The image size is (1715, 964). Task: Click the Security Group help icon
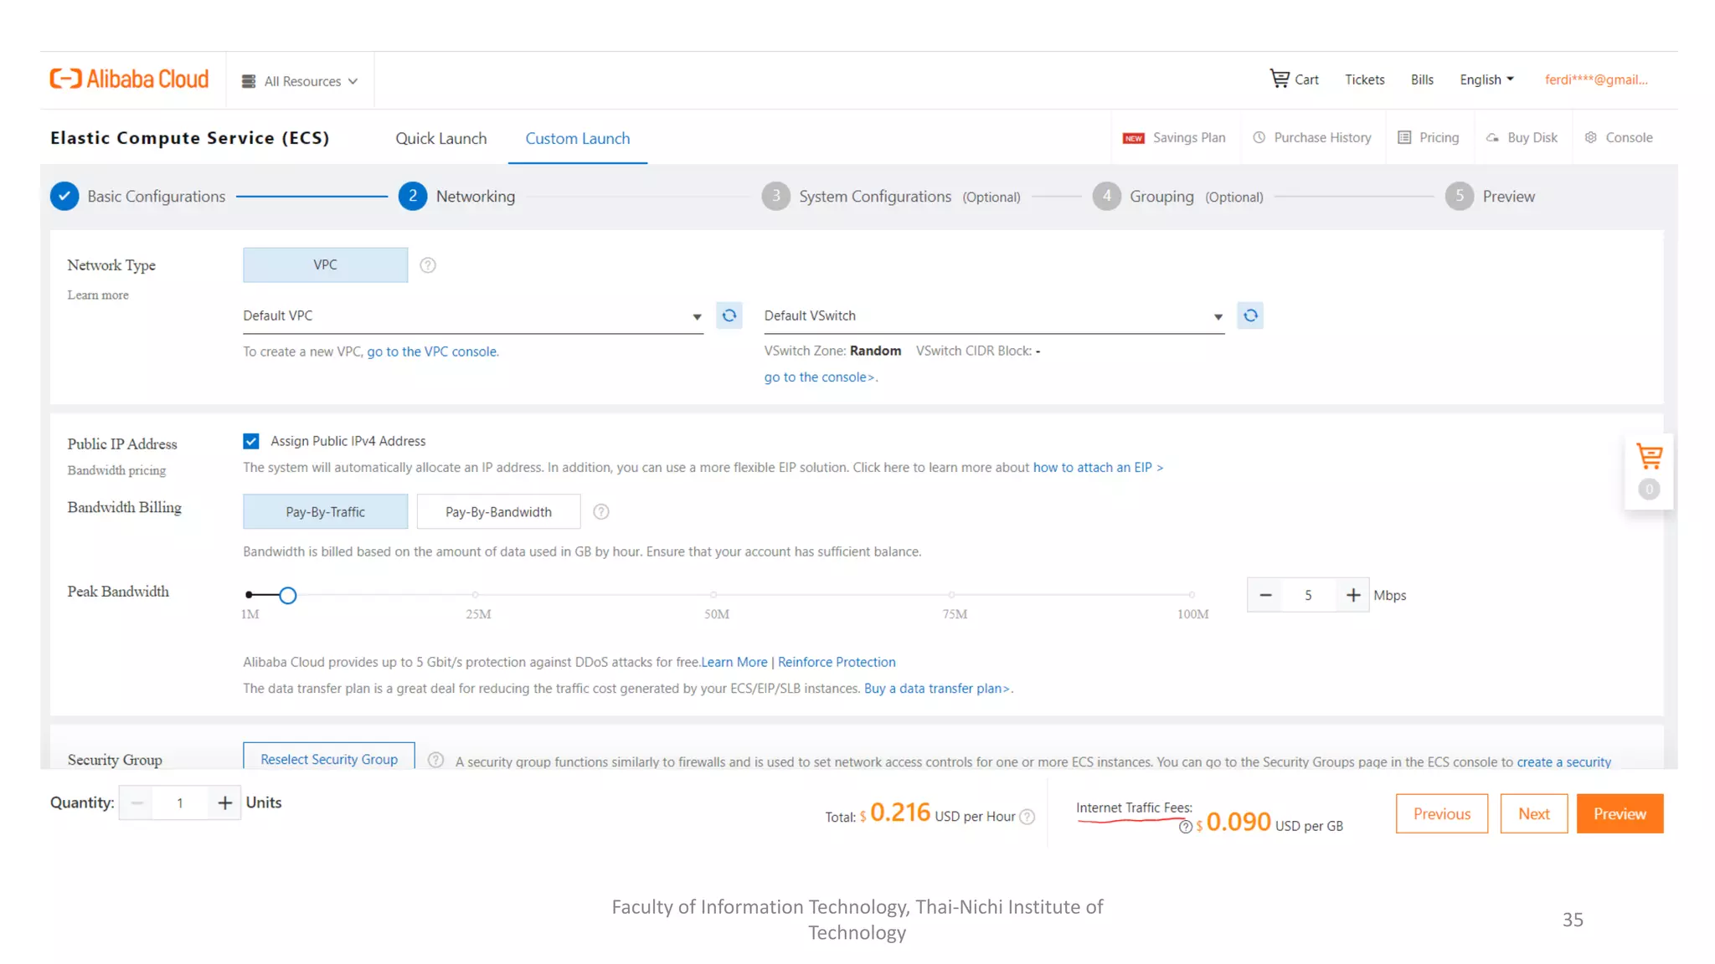[435, 760]
